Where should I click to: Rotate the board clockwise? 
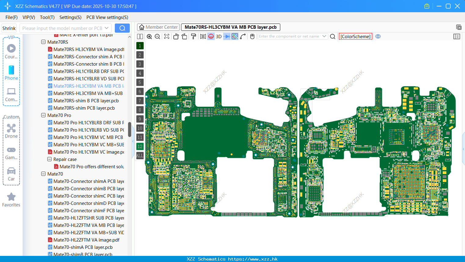(x=184, y=36)
